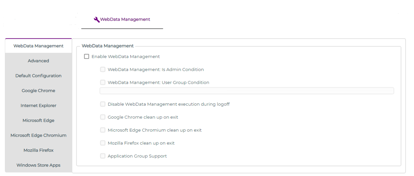Switch to the Advanced tab
Screen dimensions: 414x176
(x=38, y=61)
